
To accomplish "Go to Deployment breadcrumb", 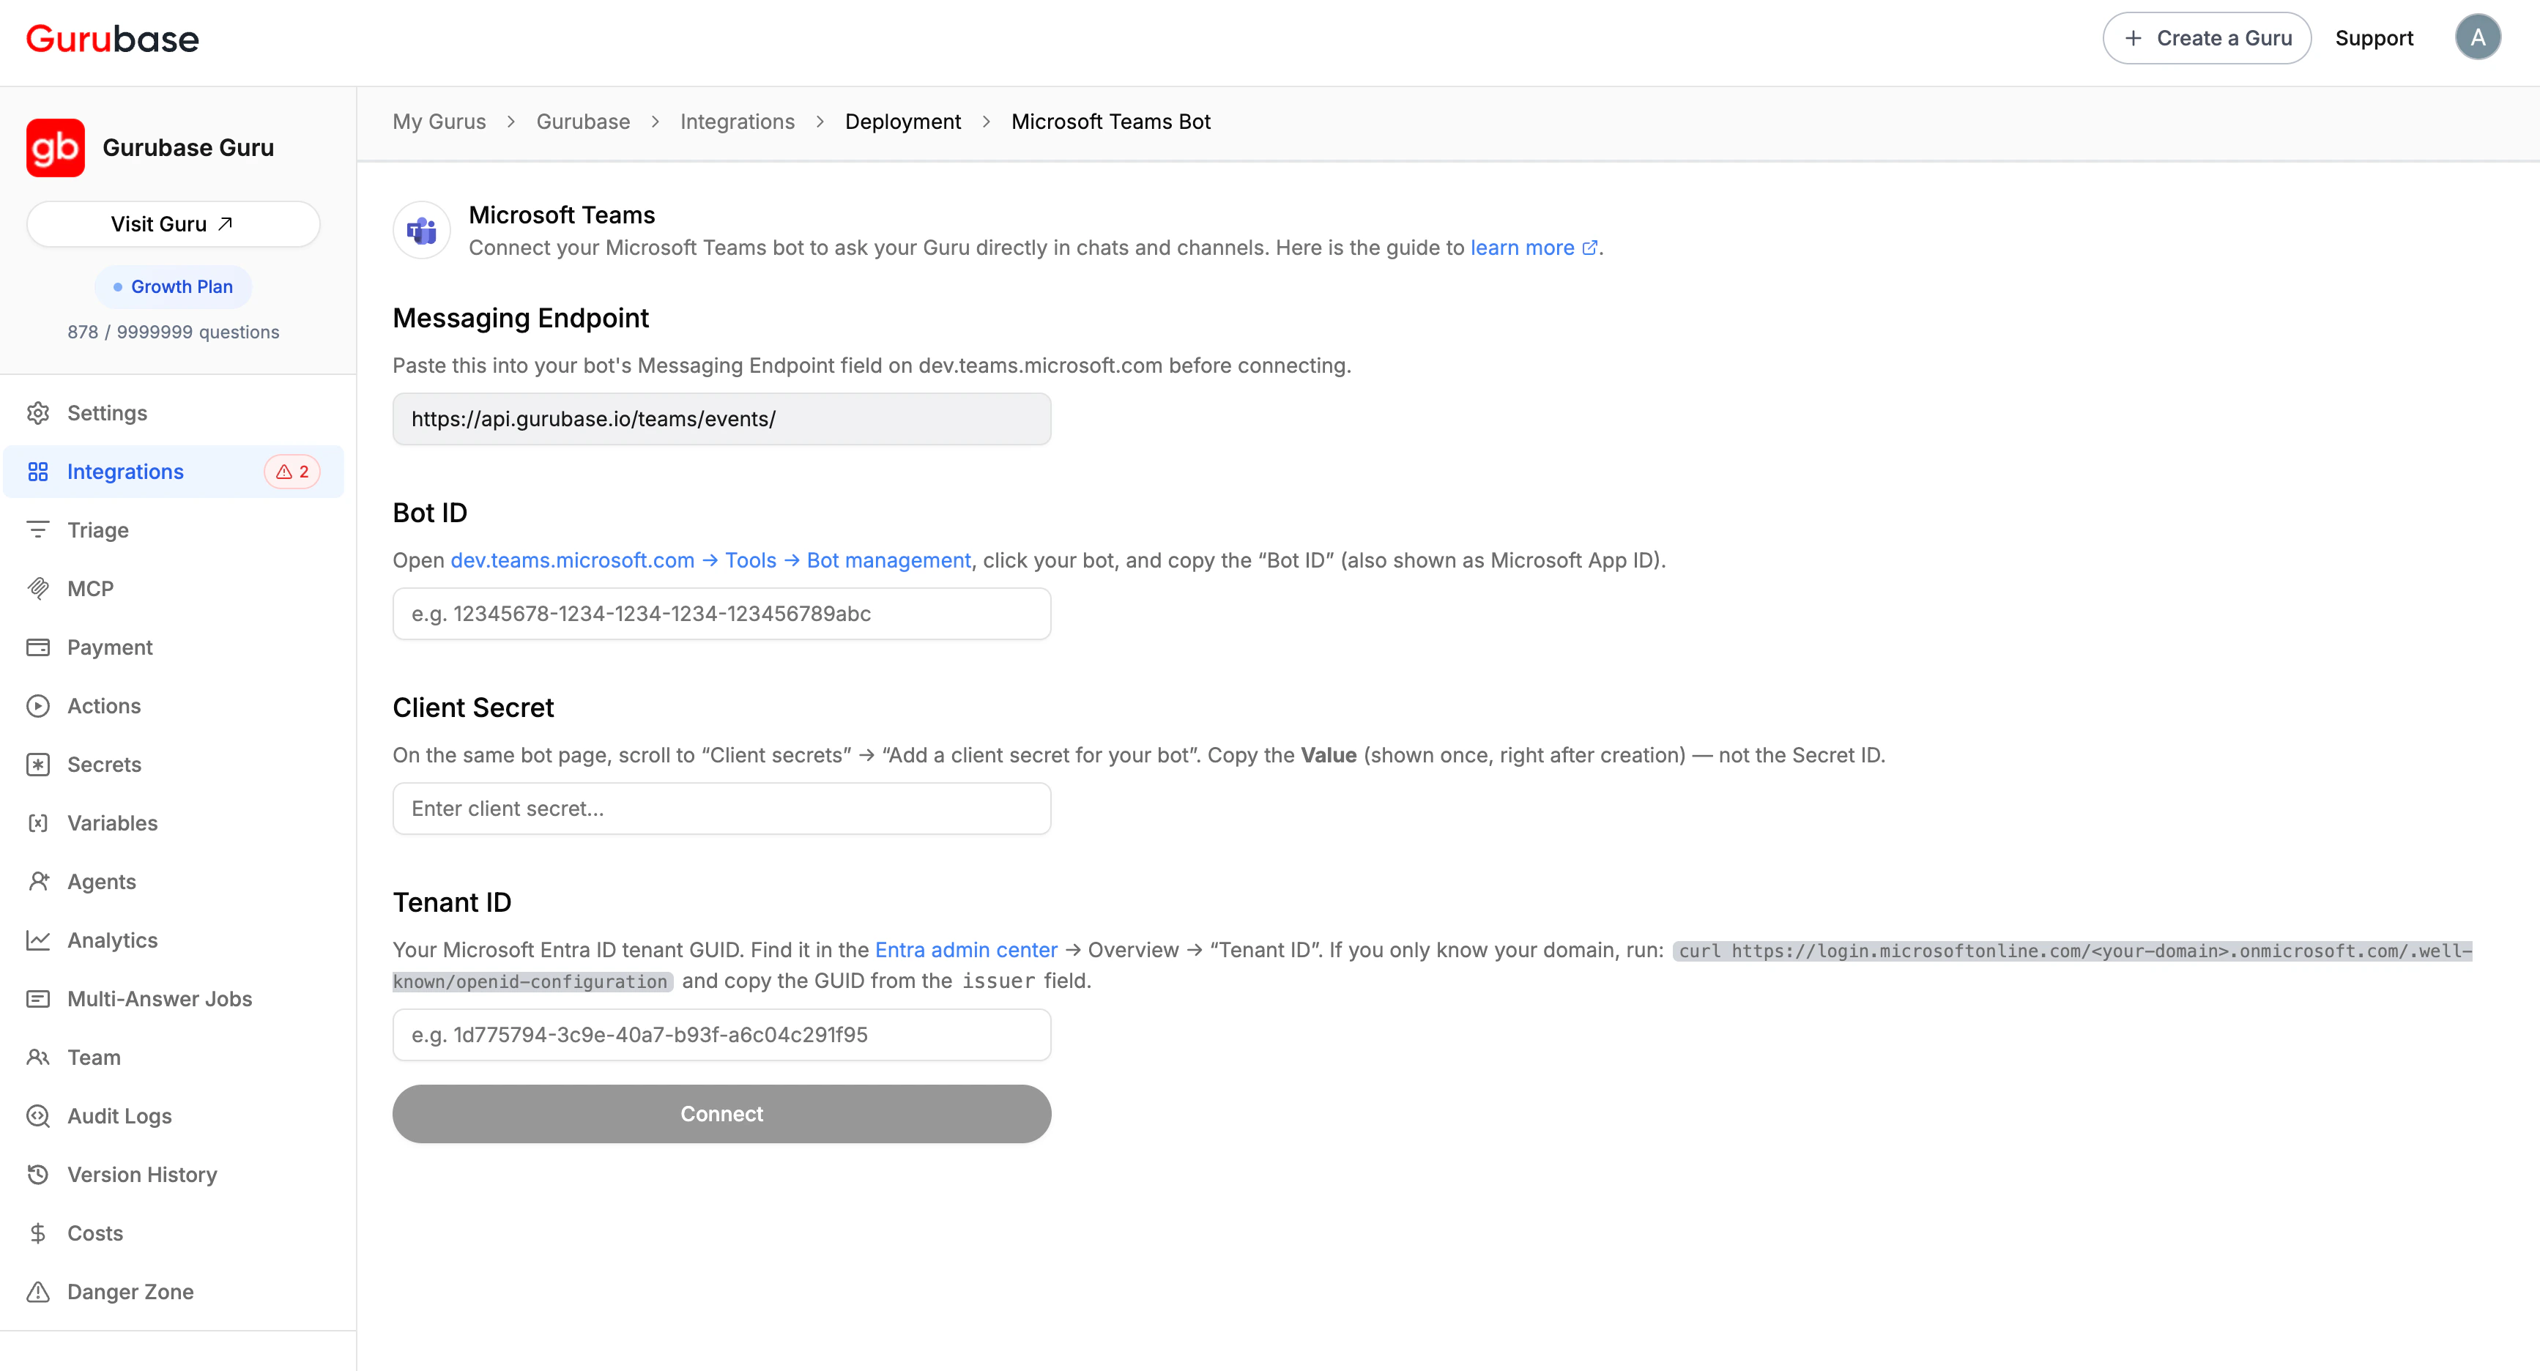I will pyautogui.click(x=902, y=122).
